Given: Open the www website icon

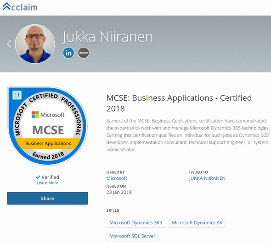Looking at the screenshot, I should [84, 53].
